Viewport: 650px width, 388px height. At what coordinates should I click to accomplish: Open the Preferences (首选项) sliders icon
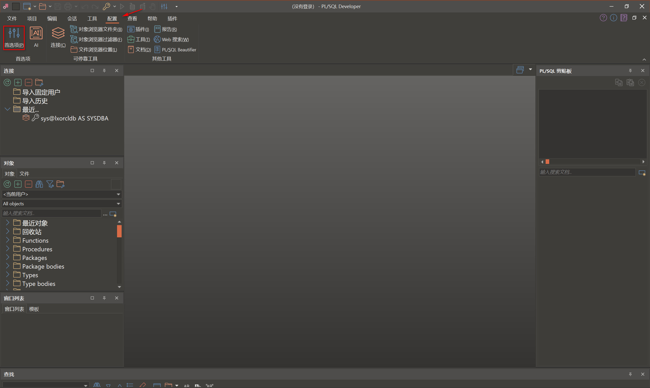click(x=14, y=34)
